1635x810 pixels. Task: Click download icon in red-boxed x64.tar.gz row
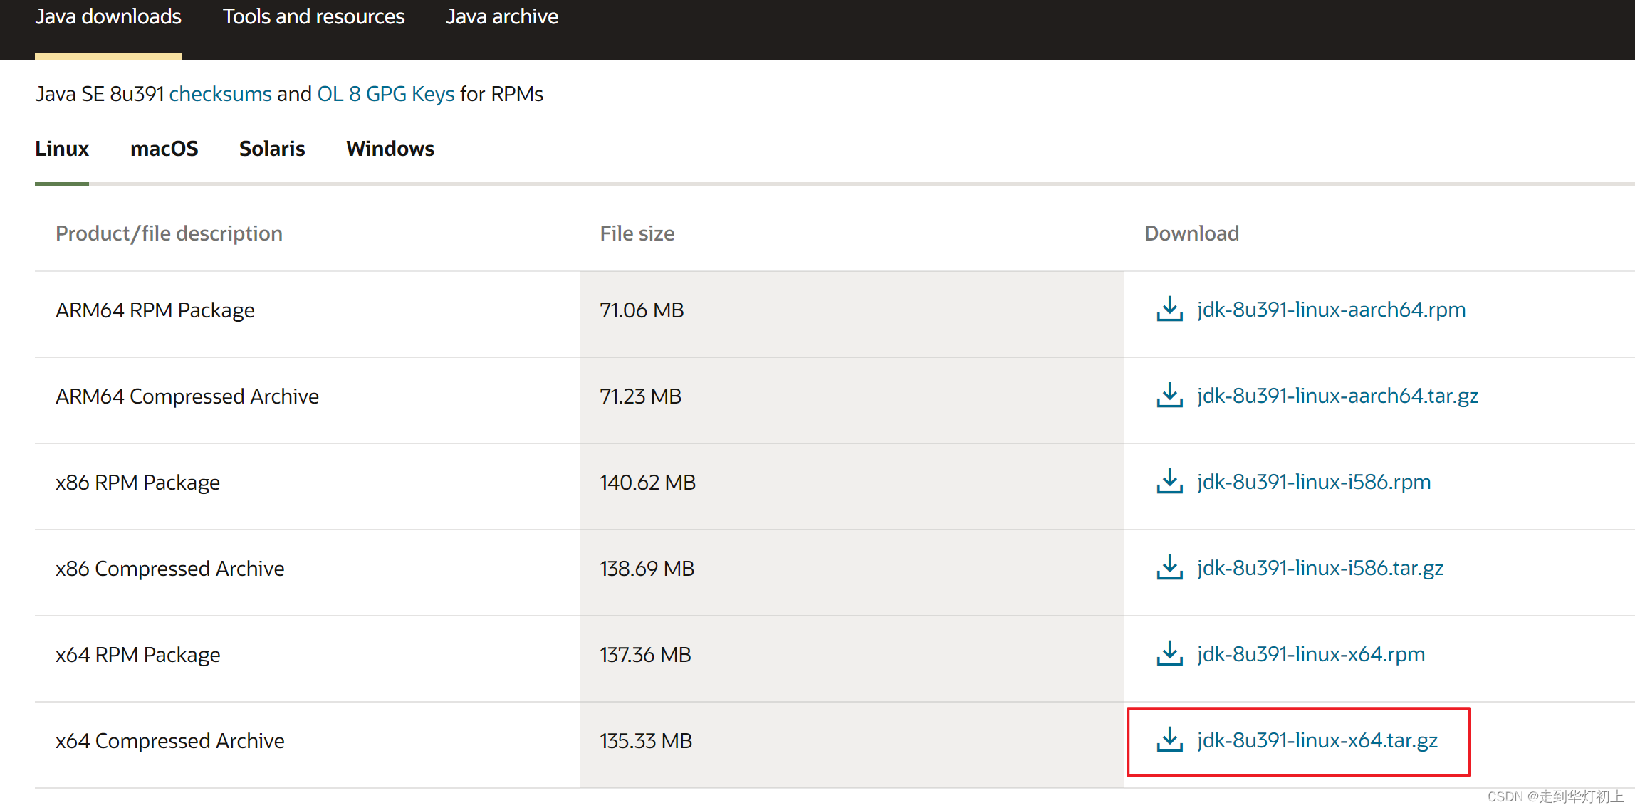click(1169, 740)
